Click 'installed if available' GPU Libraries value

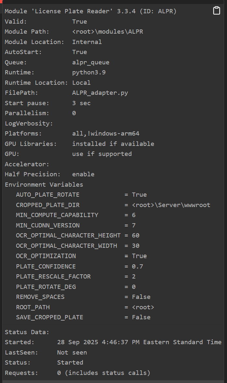click(113, 144)
